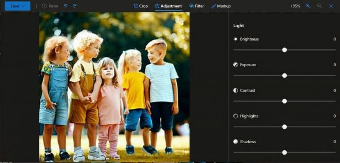Switch to the Crop tab

point(141,6)
